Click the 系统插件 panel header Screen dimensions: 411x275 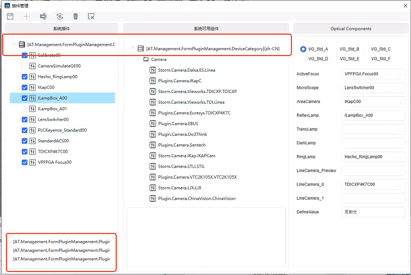pyautogui.click(x=61, y=29)
